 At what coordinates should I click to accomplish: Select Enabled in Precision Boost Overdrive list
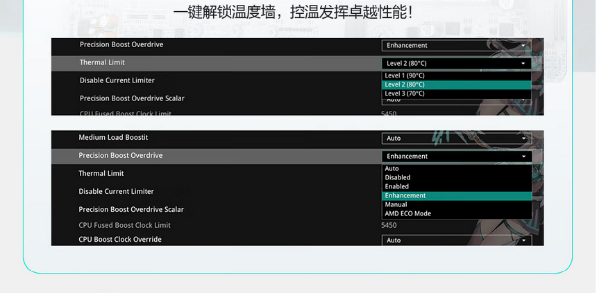457,186
